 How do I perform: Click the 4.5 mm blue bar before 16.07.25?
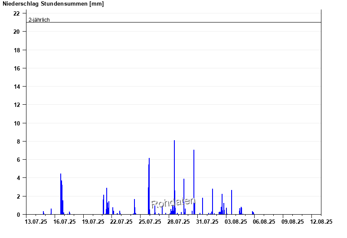61,194
